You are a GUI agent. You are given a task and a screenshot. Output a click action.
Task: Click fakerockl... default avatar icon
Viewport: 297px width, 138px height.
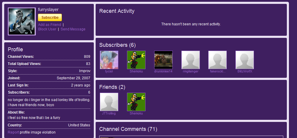218,60
